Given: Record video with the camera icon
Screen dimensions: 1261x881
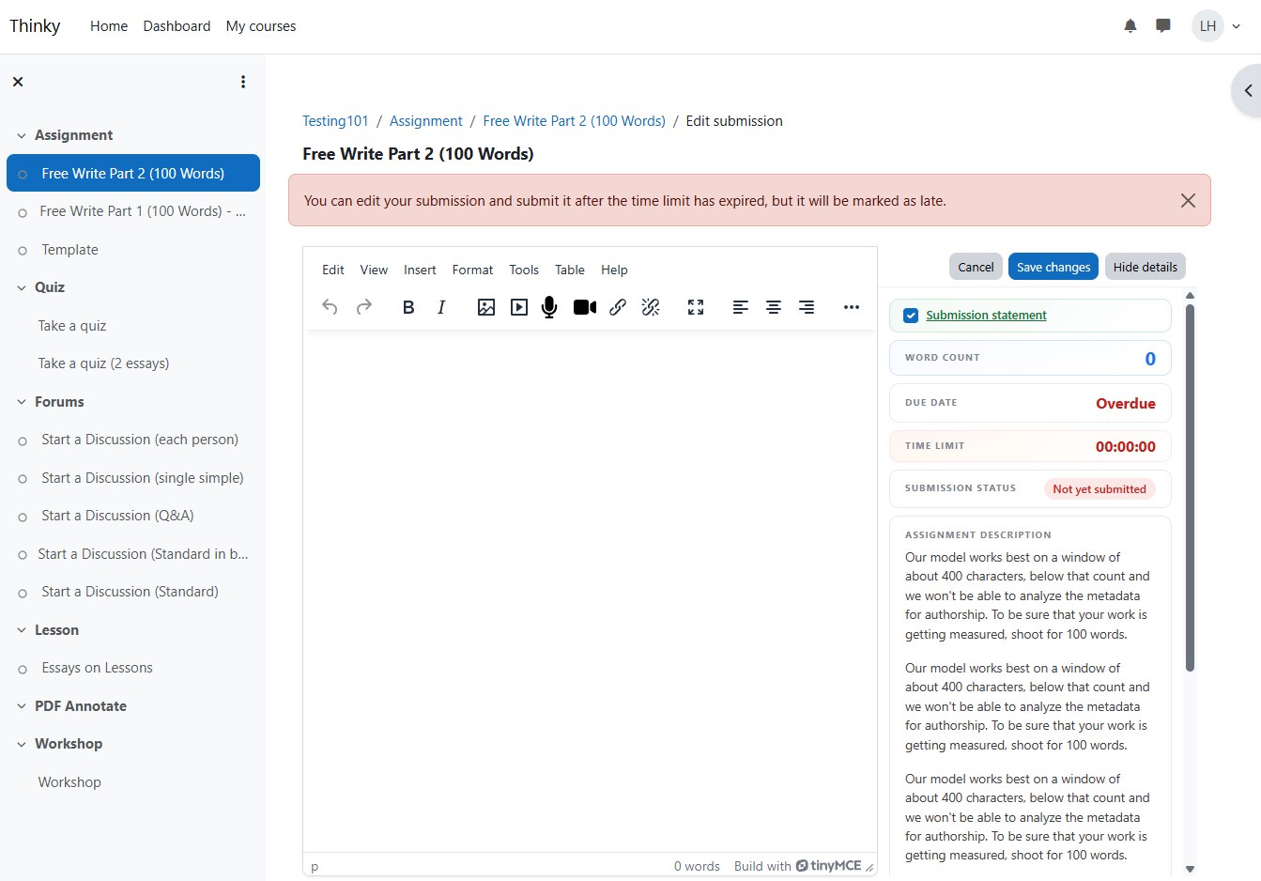Looking at the screenshot, I should coord(585,307).
